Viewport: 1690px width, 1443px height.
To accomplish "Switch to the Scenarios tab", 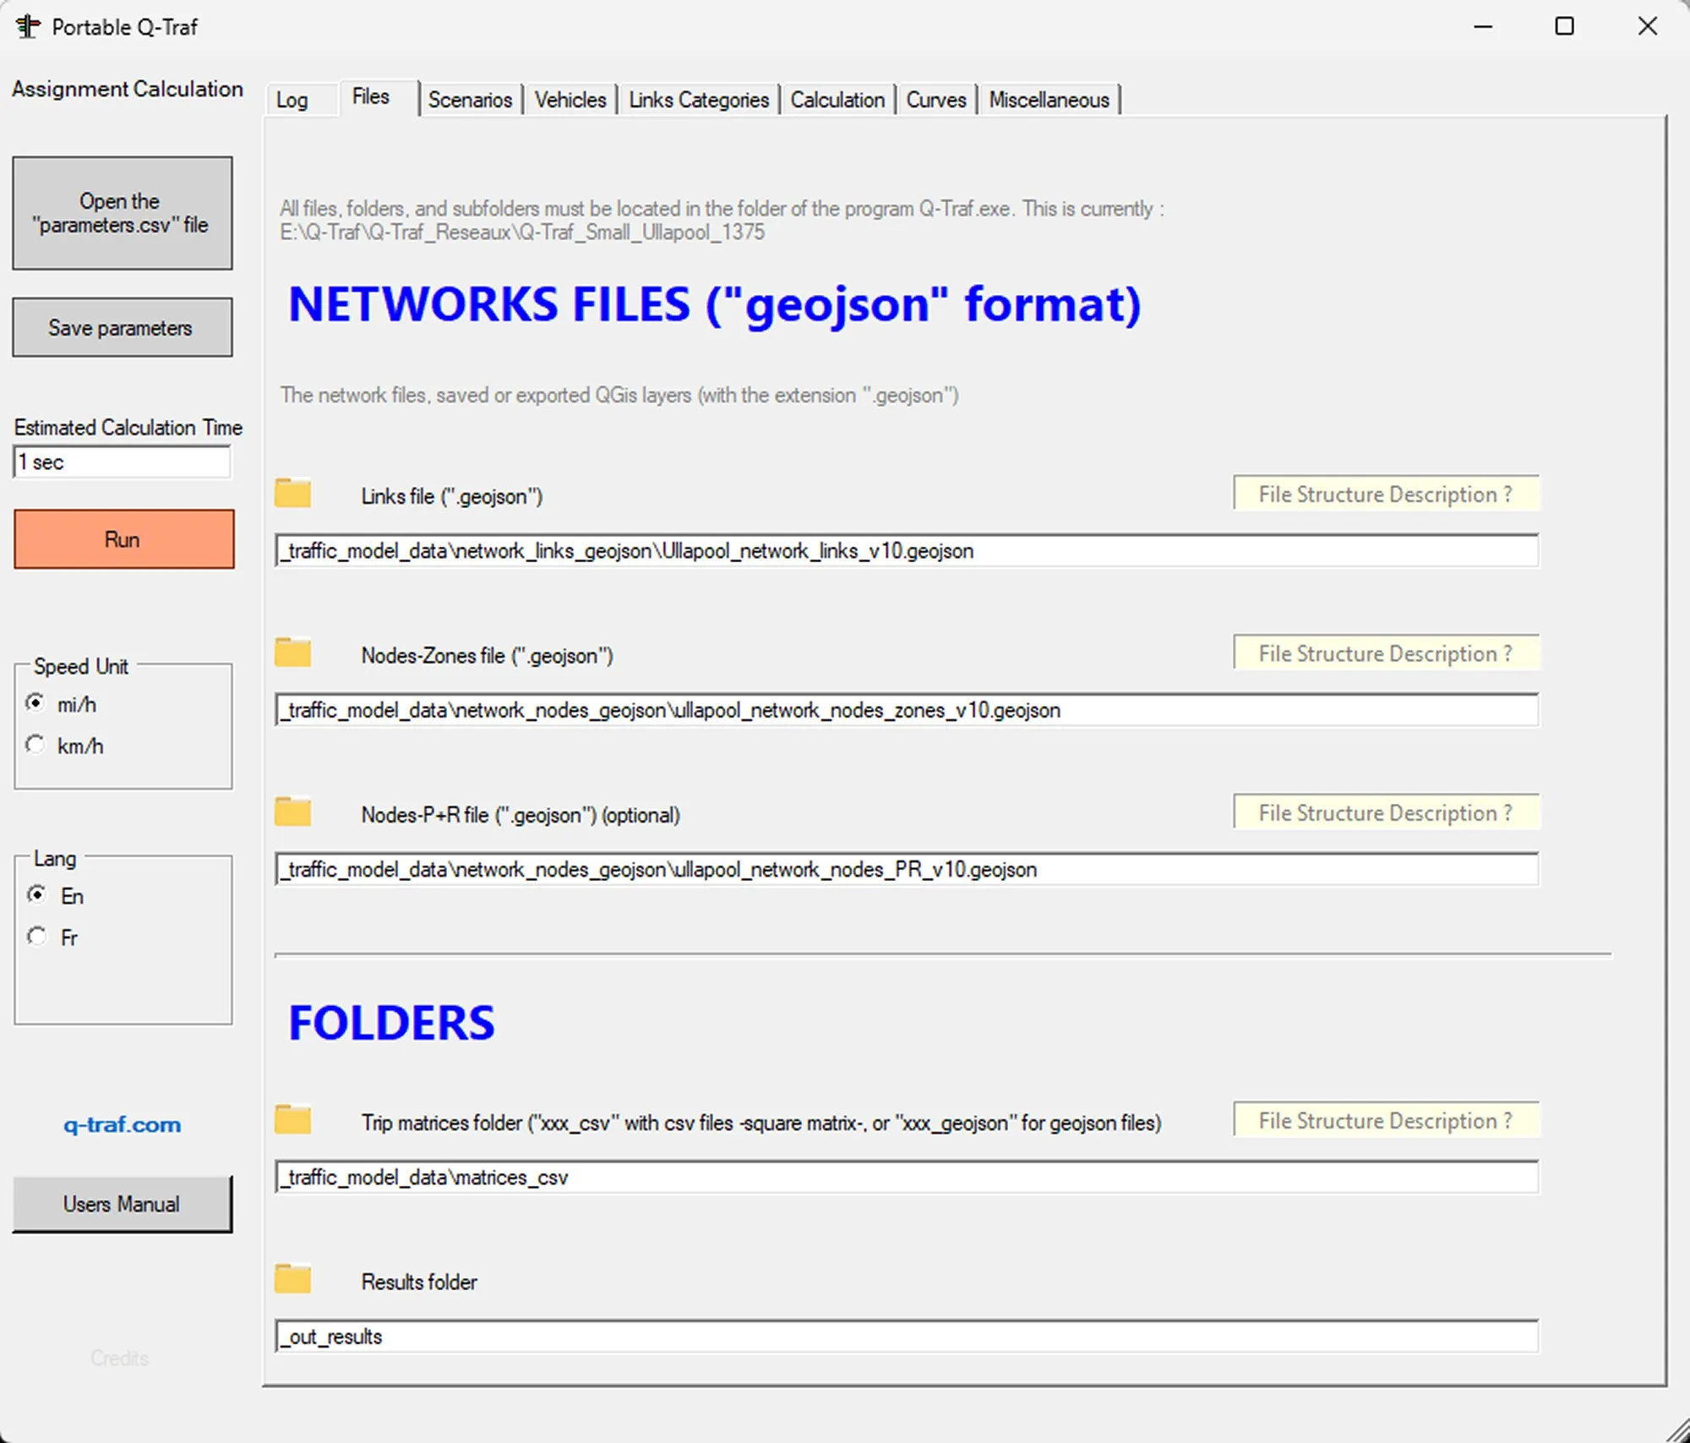I will point(471,99).
